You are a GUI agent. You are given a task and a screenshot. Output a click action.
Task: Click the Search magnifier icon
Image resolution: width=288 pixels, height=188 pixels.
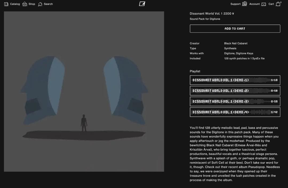40,4
